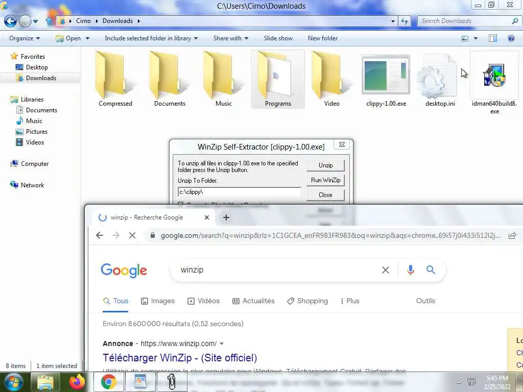Open Desktop under Favorites
The height and width of the screenshot is (392, 523).
coord(37,67)
